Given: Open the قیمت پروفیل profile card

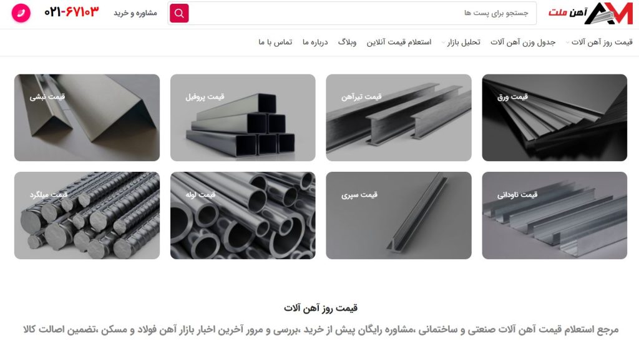Looking at the screenshot, I should [x=243, y=117].
